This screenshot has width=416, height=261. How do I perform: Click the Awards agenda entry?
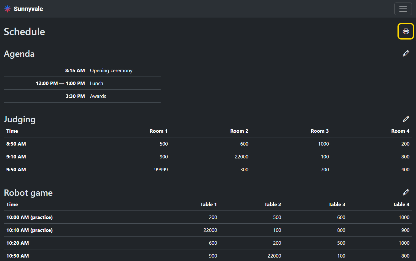(98, 96)
